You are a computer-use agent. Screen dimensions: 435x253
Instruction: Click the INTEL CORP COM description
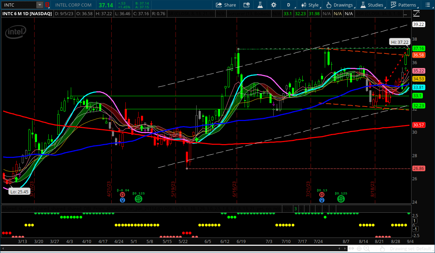tap(73, 5)
